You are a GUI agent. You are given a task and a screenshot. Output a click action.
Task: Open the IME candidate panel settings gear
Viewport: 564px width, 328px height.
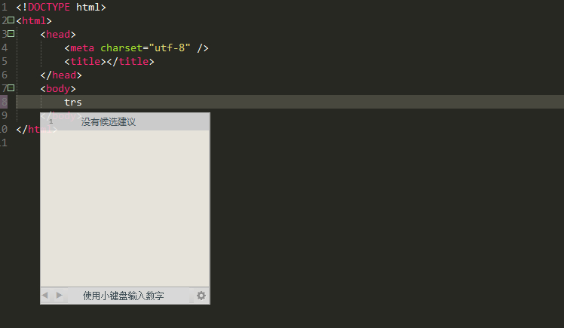201,296
